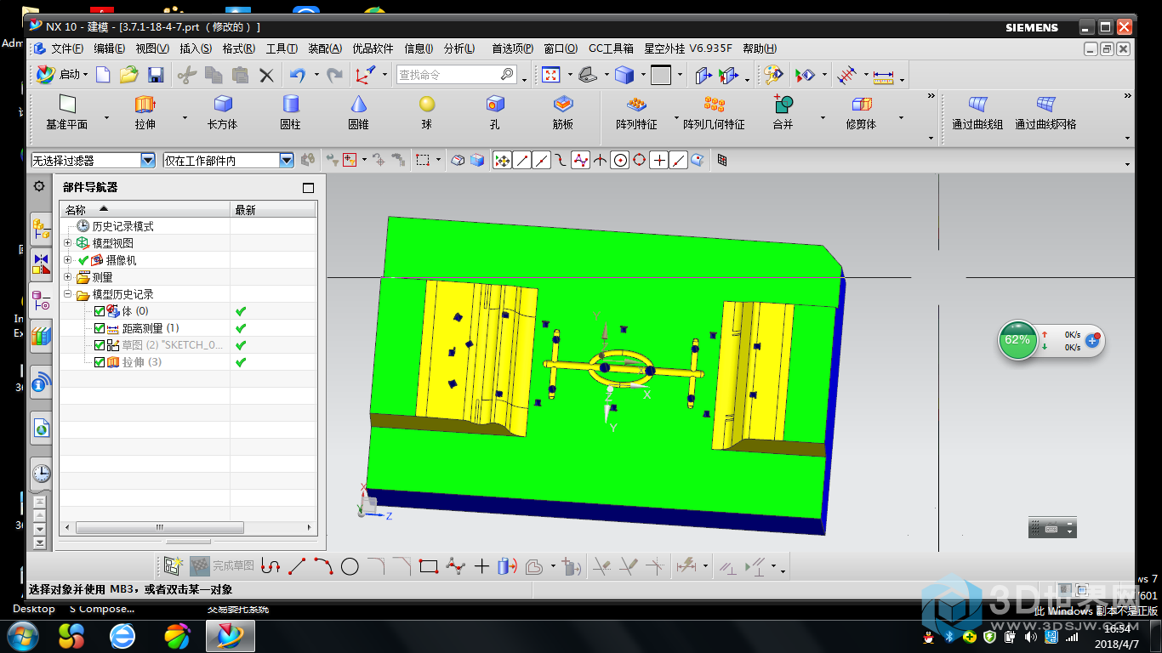Open the GC工具箱 menu
This screenshot has width=1162, height=653.
611,48
